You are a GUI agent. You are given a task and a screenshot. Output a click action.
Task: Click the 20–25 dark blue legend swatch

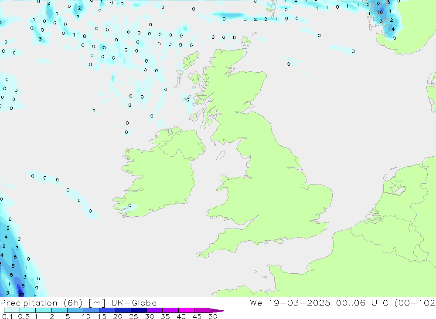tap(123, 310)
